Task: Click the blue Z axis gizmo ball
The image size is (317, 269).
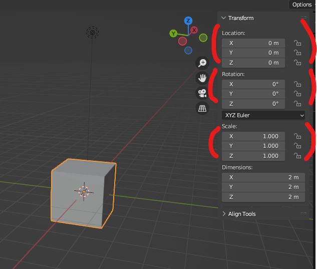Action: (188, 21)
